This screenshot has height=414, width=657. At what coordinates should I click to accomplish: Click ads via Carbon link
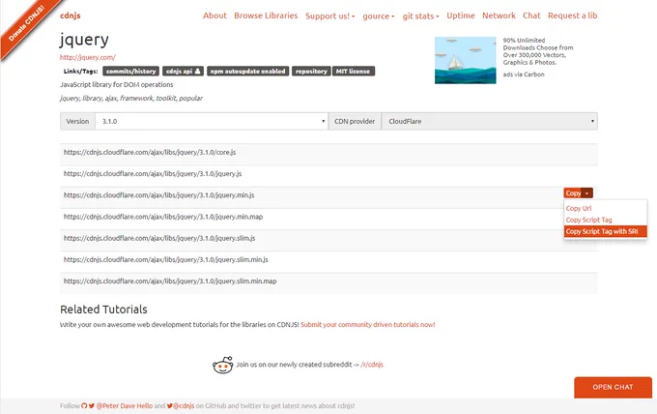[x=524, y=74]
